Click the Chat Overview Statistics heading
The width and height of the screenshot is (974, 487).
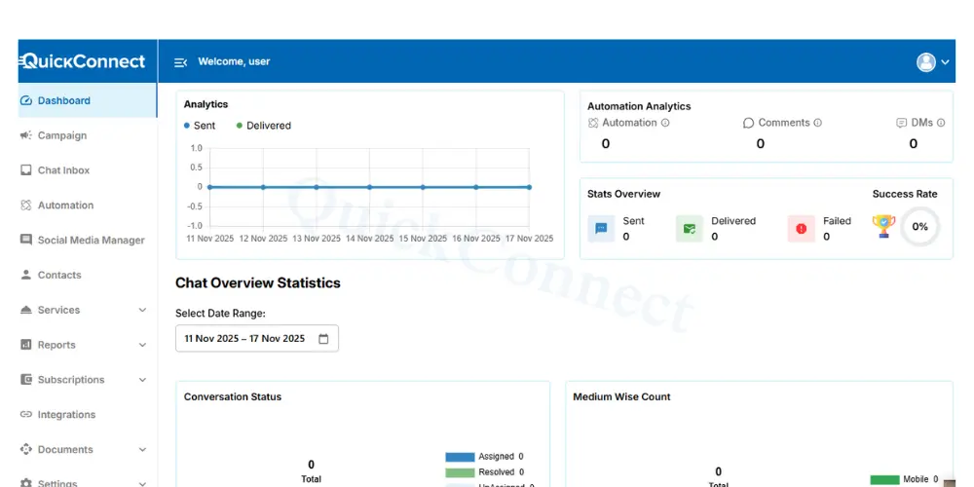(258, 282)
